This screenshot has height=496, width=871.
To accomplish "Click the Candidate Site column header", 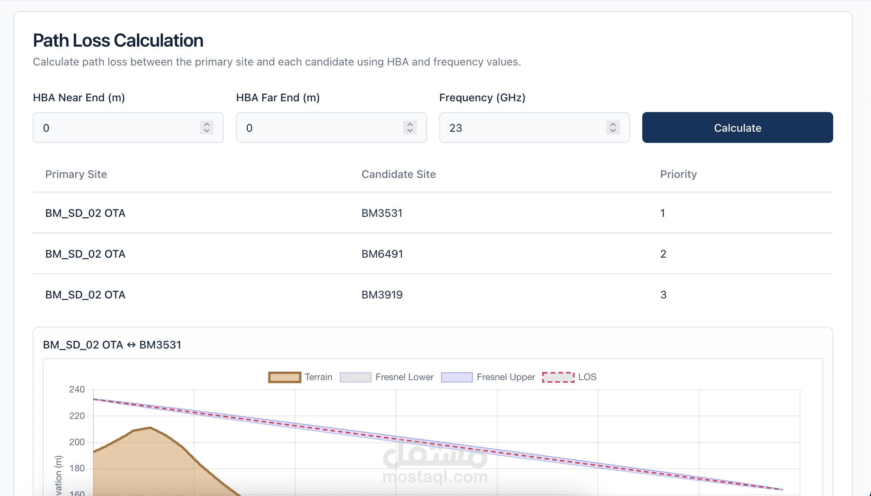I will click(x=398, y=174).
